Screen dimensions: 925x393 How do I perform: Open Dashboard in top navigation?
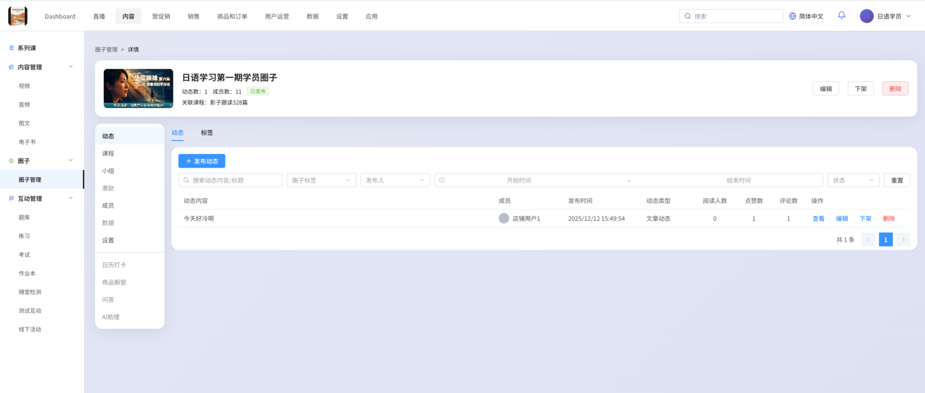click(60, 16)
